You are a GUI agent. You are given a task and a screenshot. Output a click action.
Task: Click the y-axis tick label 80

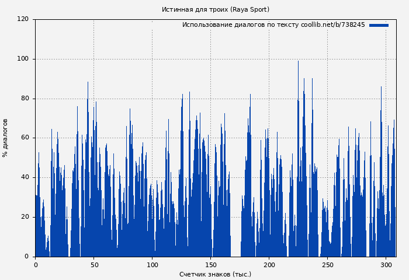pos(25,99)
